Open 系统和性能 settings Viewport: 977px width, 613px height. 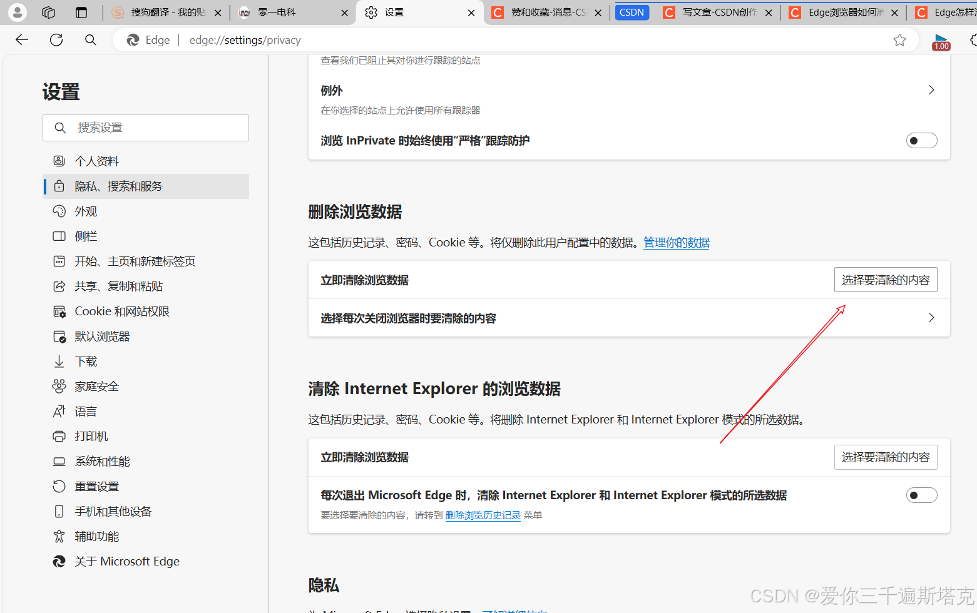(101, 461)
